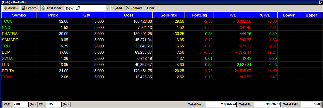This screenshot has width=323, height=108.
Task: Select the TEAM symbol
Action: (7, 77)
